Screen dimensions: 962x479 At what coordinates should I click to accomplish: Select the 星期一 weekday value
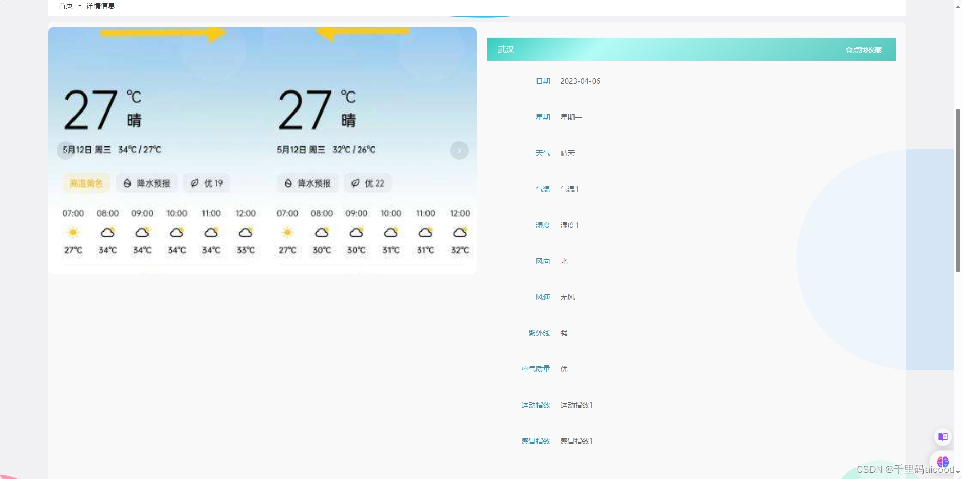click(x=571, y=117)
